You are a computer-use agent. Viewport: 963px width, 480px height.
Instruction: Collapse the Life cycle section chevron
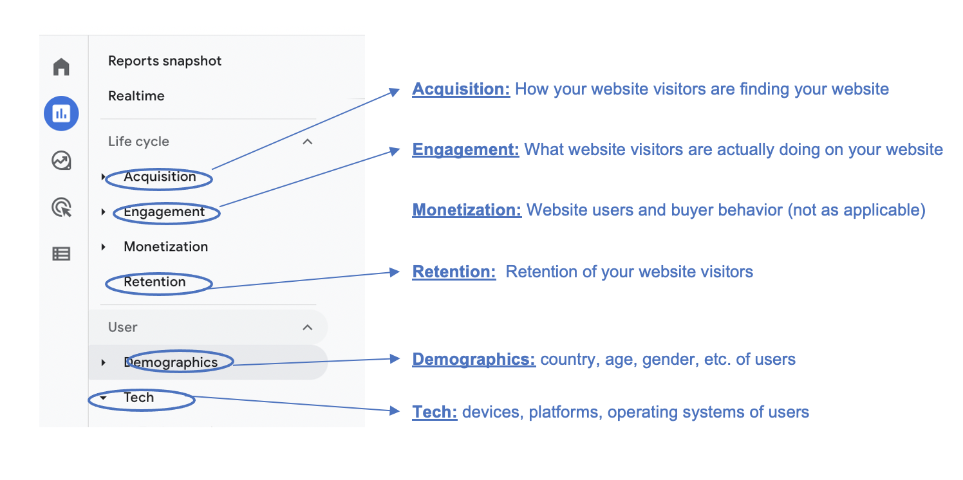(x=308, y=142)
